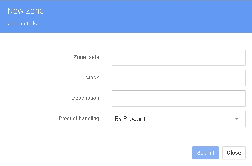Click the Description label text
Image resolution: width=252 pixels, height=166 pixels.
coord(85,98)
